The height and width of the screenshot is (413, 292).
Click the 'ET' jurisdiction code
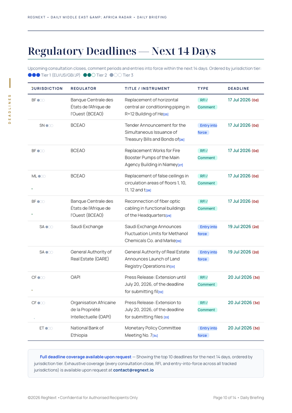(42, 328)
